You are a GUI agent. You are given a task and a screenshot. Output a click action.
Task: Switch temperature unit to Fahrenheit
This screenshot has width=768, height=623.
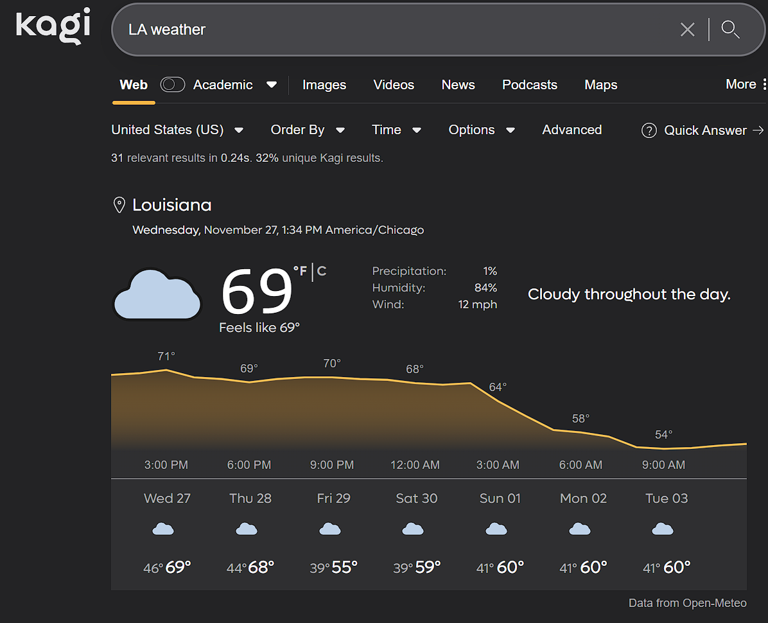[x=300, y=272]
